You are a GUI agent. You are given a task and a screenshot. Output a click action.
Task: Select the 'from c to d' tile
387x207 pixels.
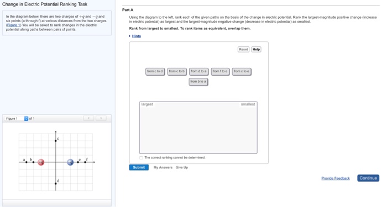(x=155, y=71)
